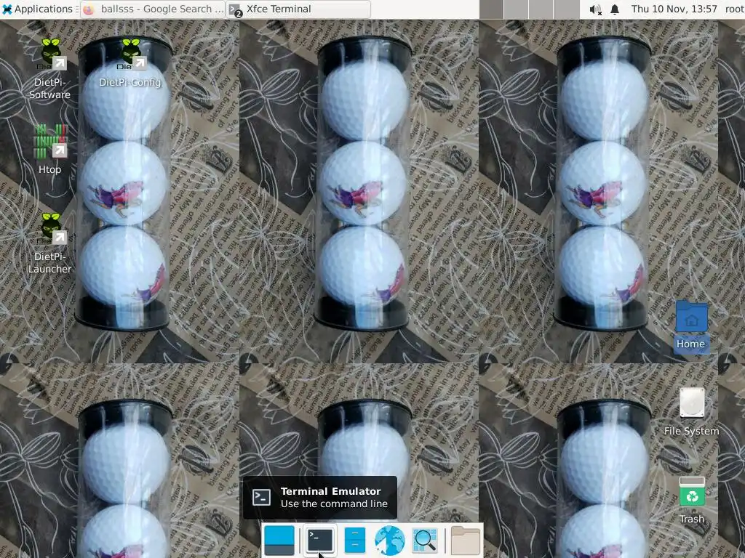Open the Home folder desktop icon
This screenshot has width=745, height=558.
691,326
